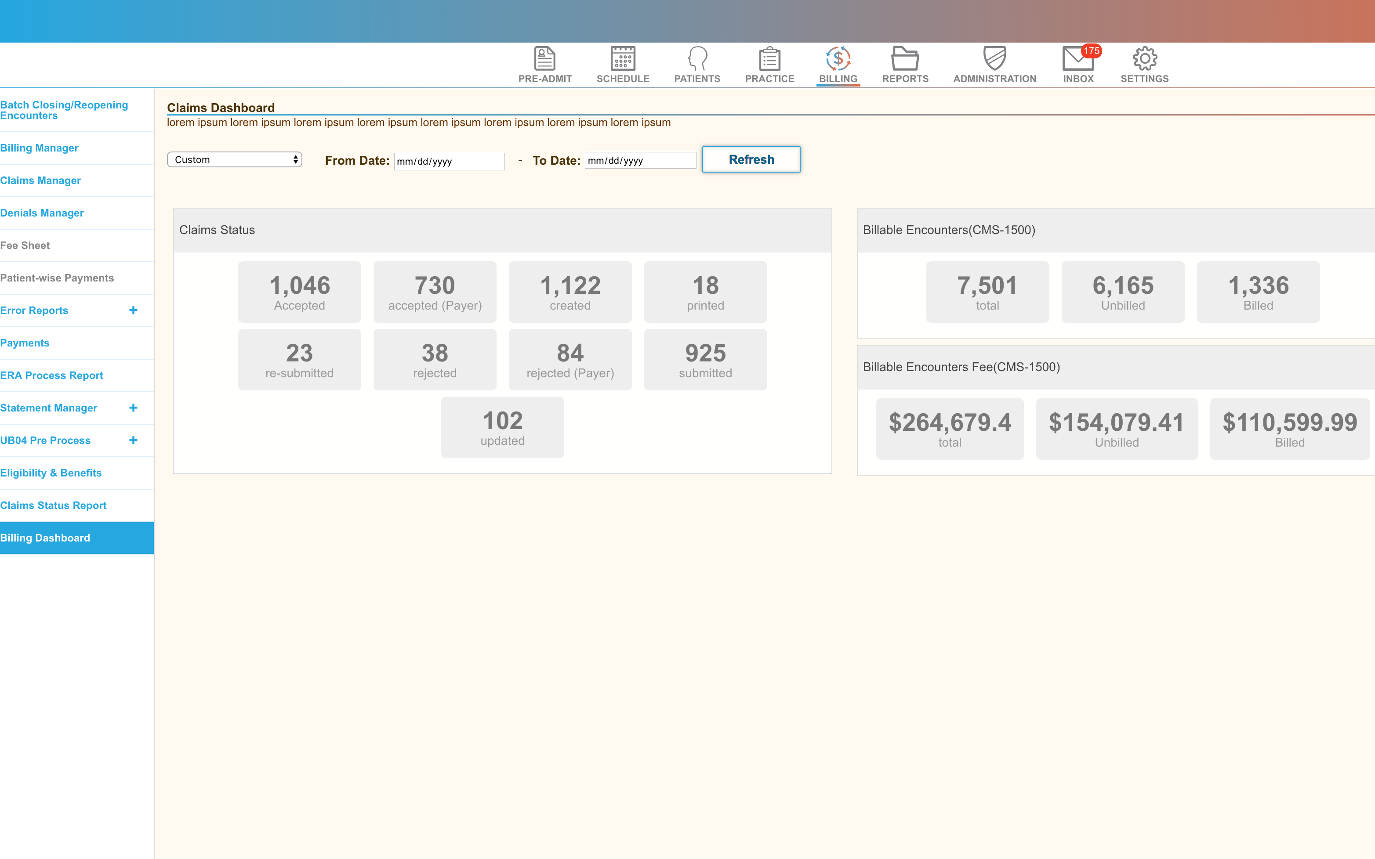Open the Practice clipboard icon

[x=769, y=58]
